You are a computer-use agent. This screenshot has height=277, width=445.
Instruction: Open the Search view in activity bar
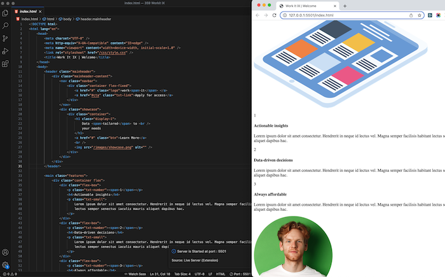point(5,25)
